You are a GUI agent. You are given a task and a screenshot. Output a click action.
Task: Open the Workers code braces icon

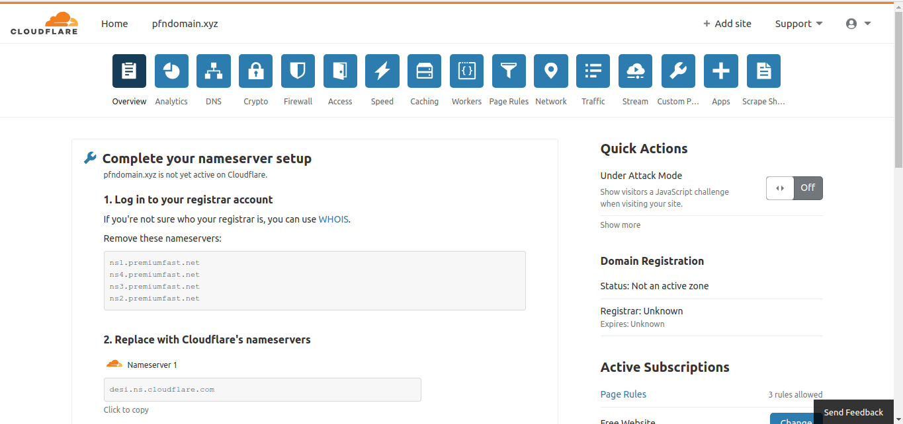(x=466, y=71)
